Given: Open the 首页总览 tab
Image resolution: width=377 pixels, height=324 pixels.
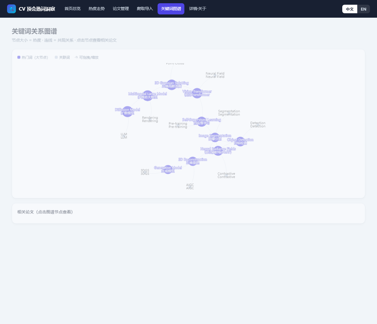Looking at the screenshot, I should click(x=72, y=9).
